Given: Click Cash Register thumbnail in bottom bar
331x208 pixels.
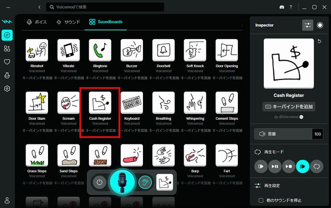Looking at the screenshot, I should point(164,182).
